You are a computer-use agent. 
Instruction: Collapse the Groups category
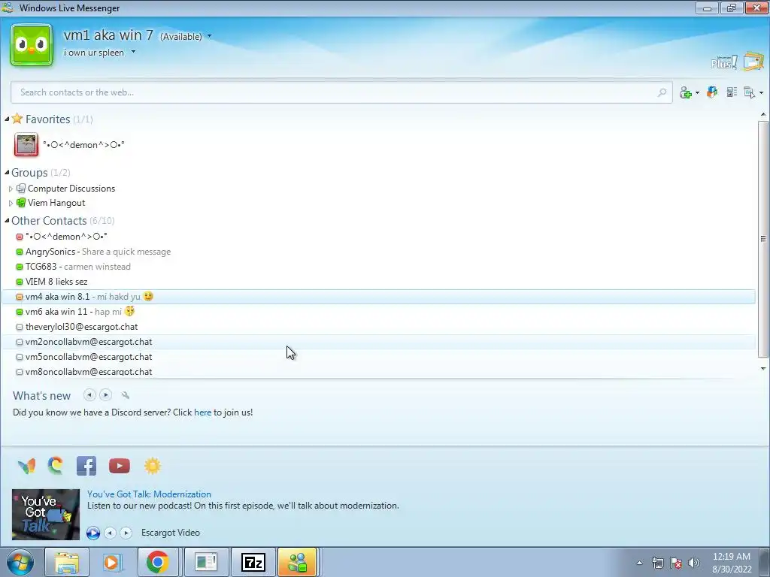(7, 172)
